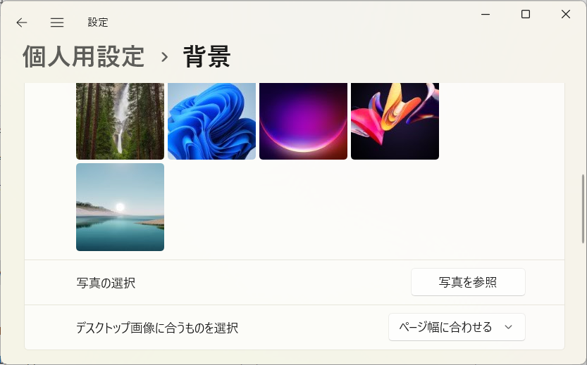
Task: Select the colorful abstract ribbons wallpaper
Action: point(395,121)
